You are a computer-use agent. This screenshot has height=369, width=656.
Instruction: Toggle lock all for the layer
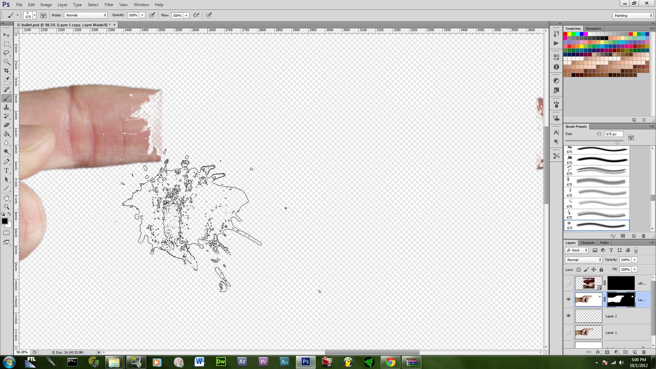[601, 270]
